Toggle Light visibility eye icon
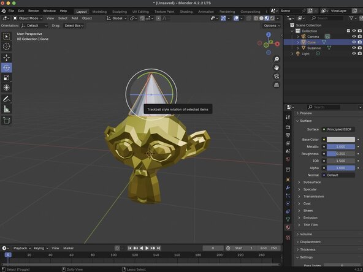 354,53
